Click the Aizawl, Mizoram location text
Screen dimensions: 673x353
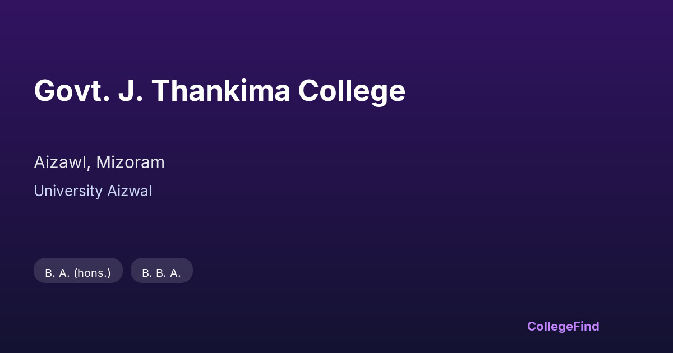tap(99, 162)
